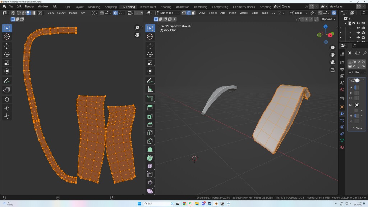
Task: Select the Grab tool in UV editor
Action: [x=7, y=100]
